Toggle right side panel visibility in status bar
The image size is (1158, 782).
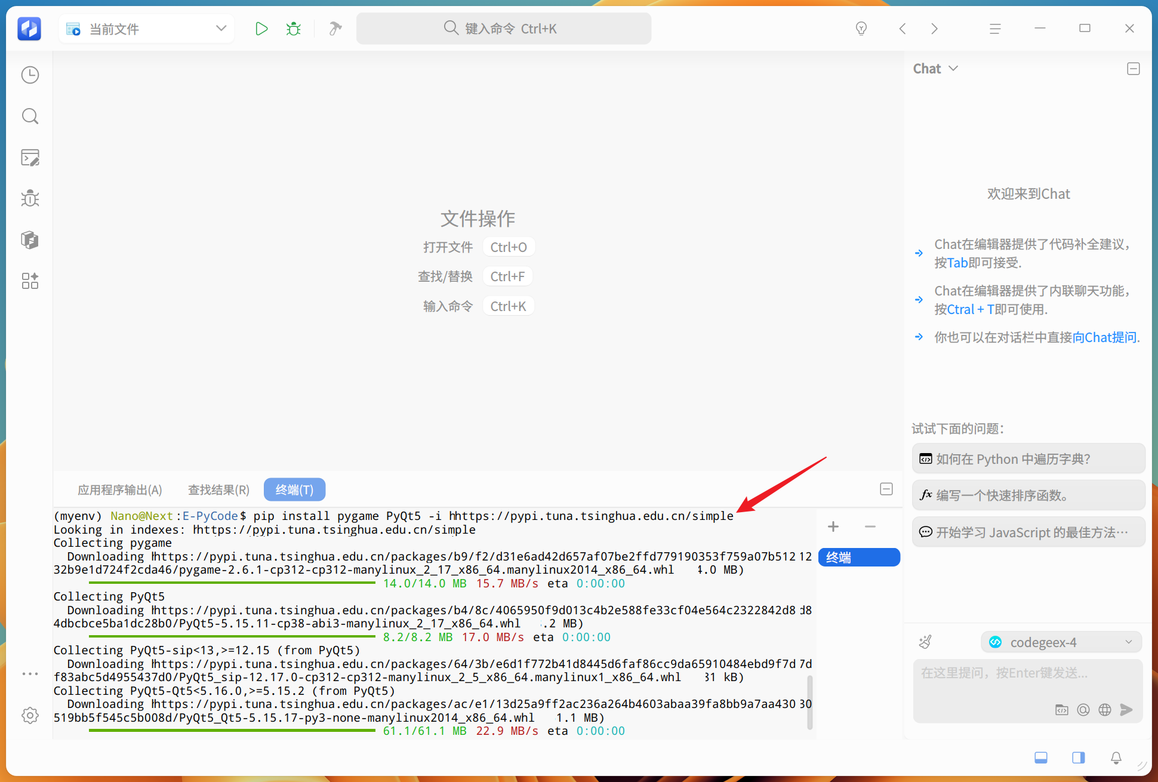(1079, 758)
